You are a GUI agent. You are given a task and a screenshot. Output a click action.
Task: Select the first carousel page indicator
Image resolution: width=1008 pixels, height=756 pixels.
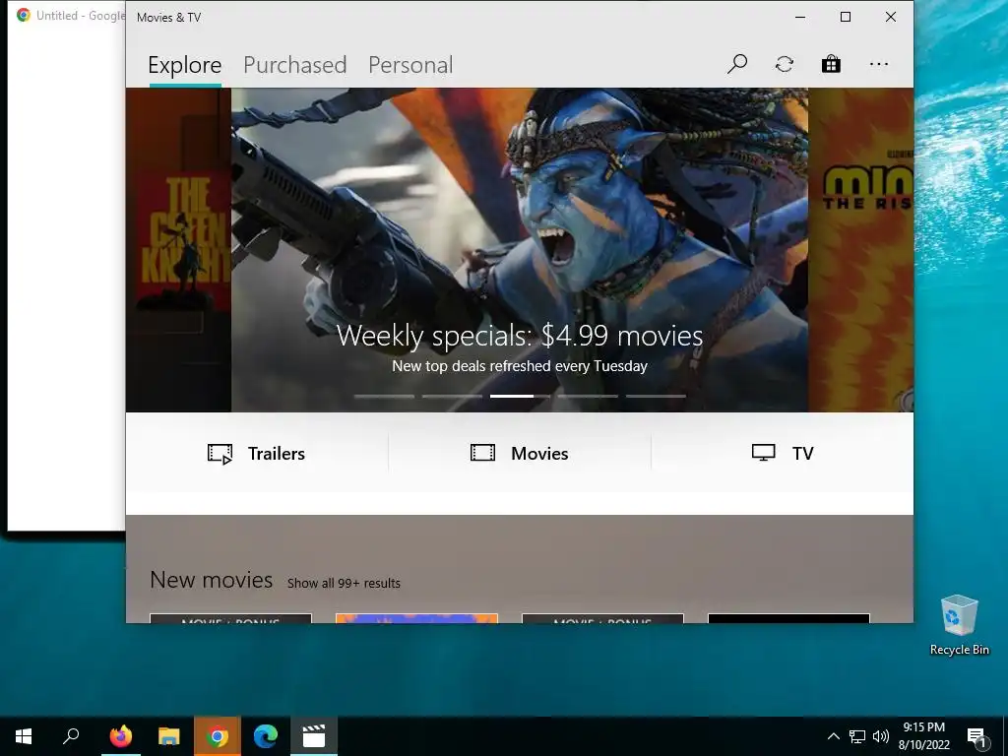[x=384, y=396]
